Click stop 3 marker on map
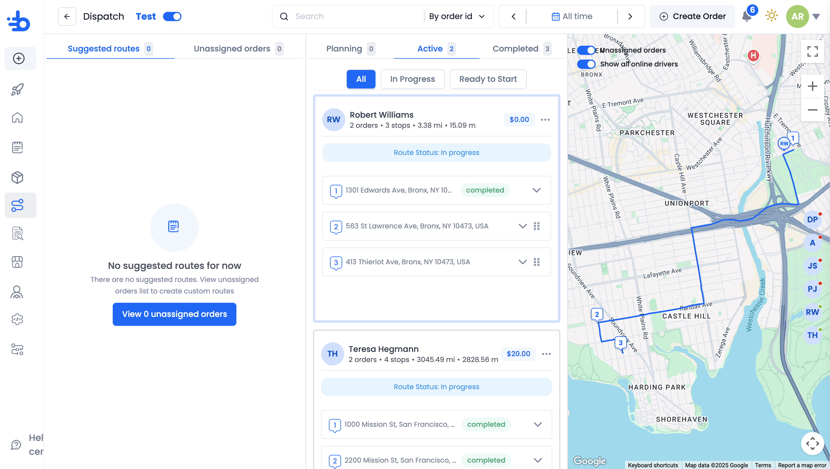 coord(620,343)
